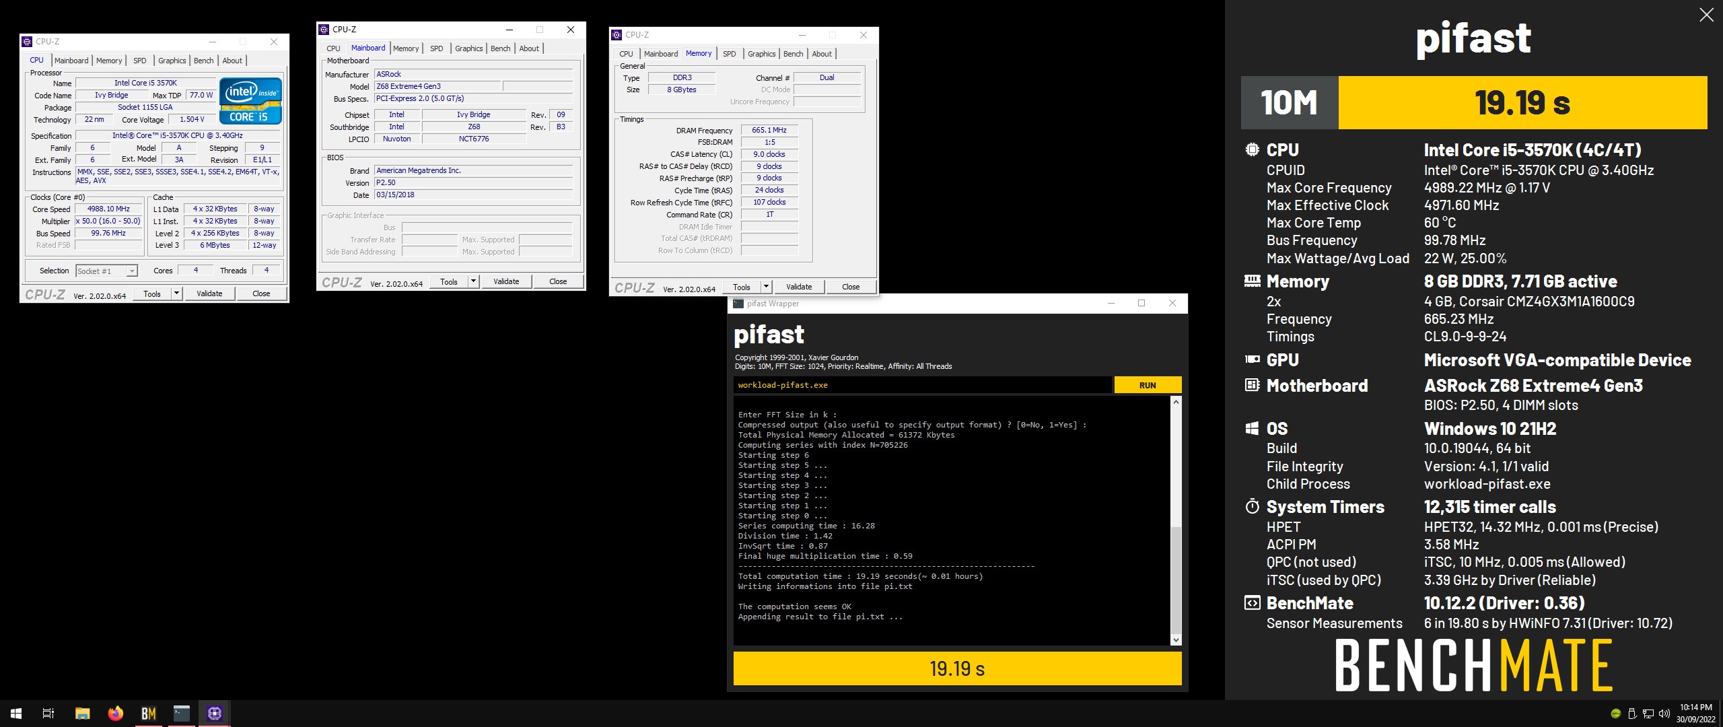Click Tools button in the left CPU-Z window
Image resolution: width=1723 pixels, height=727 pixels.
point(152,293)
